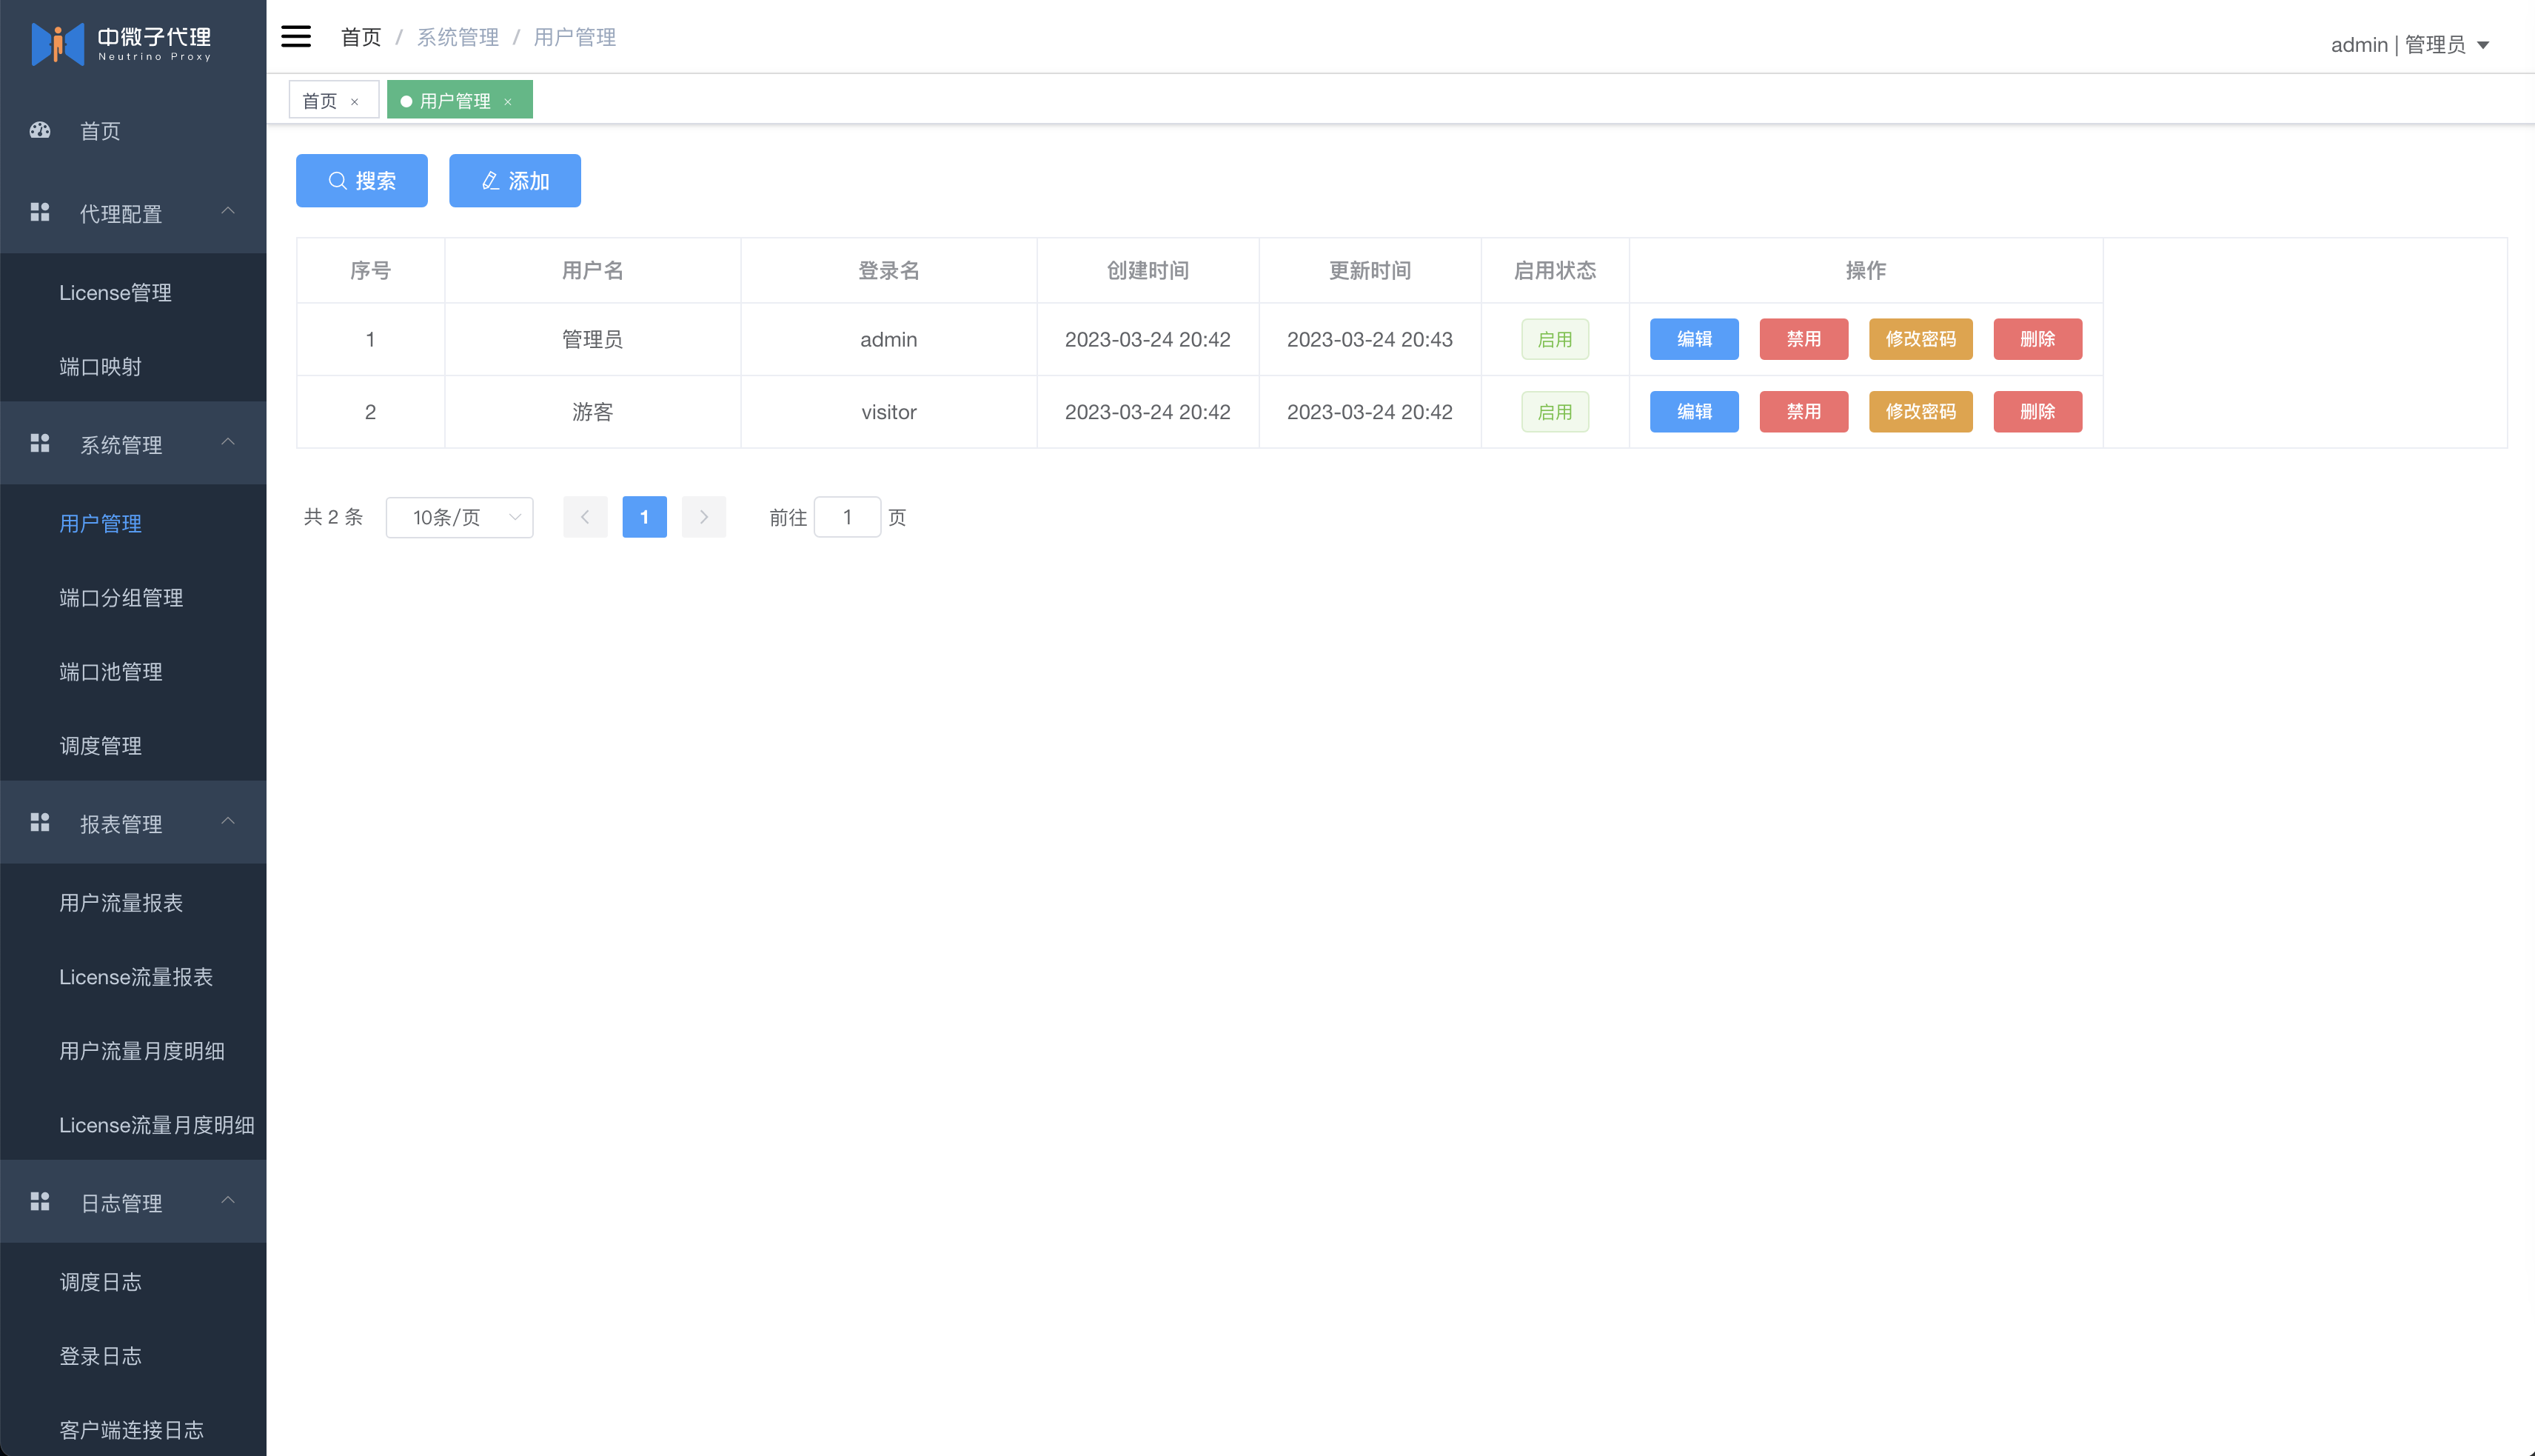This screenshot has width=2535, height=1456.
Task: Click 修改密码 for the admin user
Action: pyautogui.click(x=1920, y=339)
